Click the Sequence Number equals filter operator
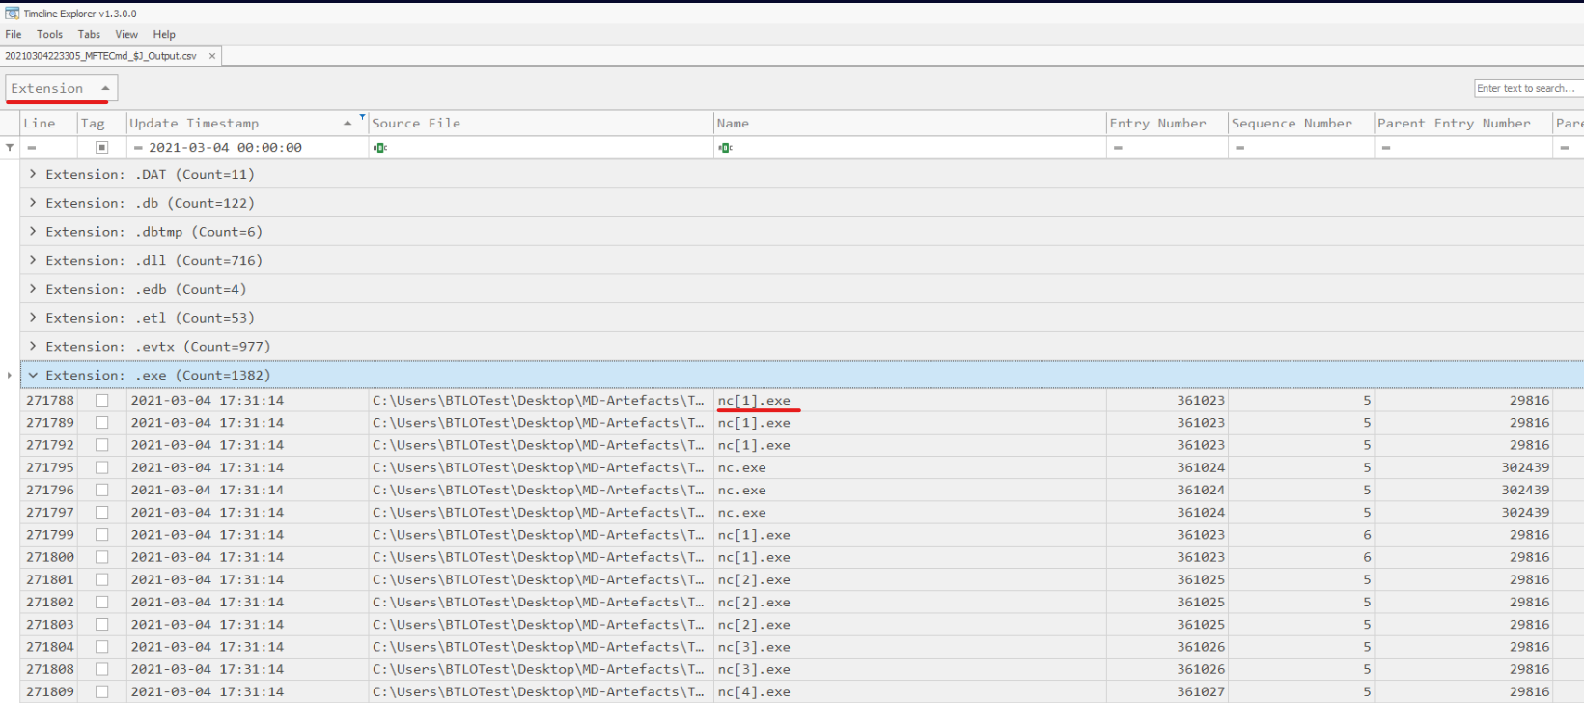Viewport: 1584px width, 703px height. tap(1239, 148)
